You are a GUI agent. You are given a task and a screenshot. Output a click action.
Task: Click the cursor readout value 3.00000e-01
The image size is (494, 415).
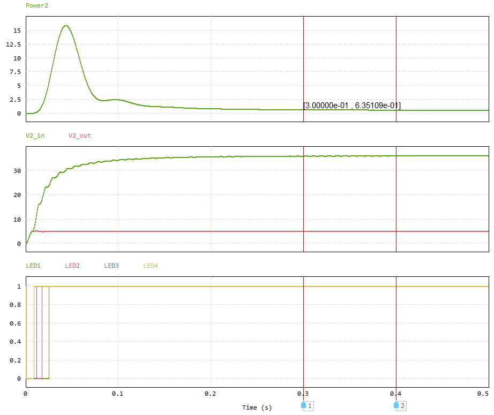pyautogui.click(x=327, y=105)
